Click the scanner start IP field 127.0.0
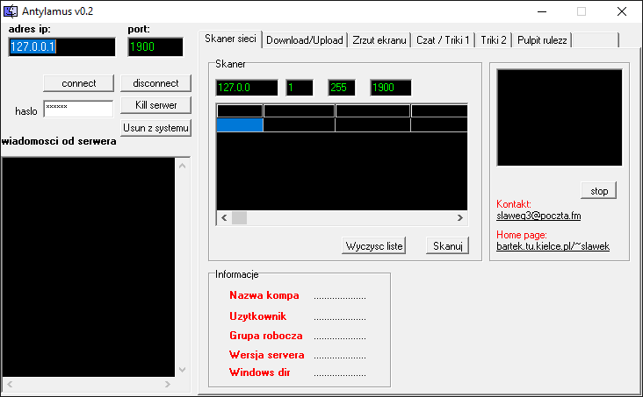 [x=246, y=88]
